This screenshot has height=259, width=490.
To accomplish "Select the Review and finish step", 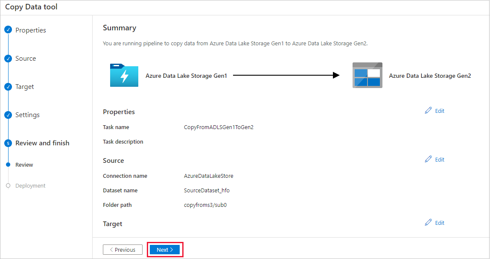I will pos(43,143).
